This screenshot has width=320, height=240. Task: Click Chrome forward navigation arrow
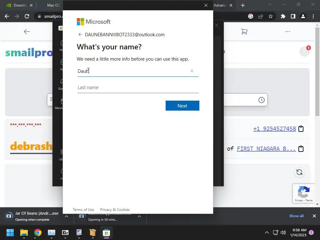pyautogui.click(x=17, y=16)
